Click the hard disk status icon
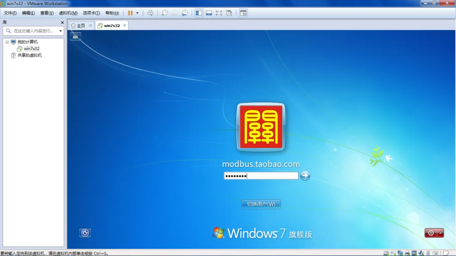 tap(386, 253)
